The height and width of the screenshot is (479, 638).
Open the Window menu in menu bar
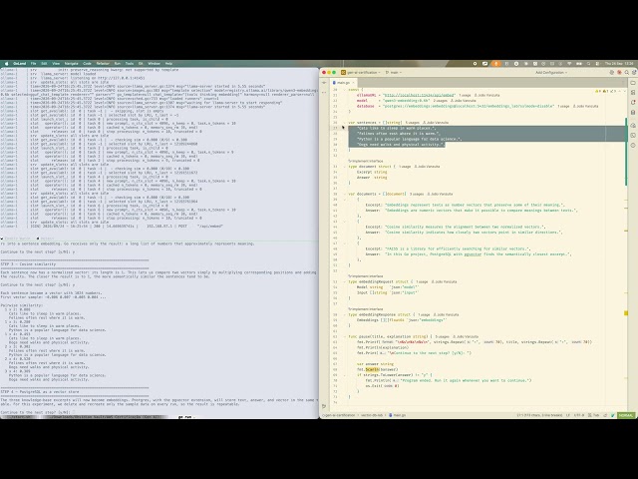[154, 64]
